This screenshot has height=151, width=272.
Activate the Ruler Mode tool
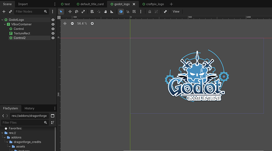112,11
